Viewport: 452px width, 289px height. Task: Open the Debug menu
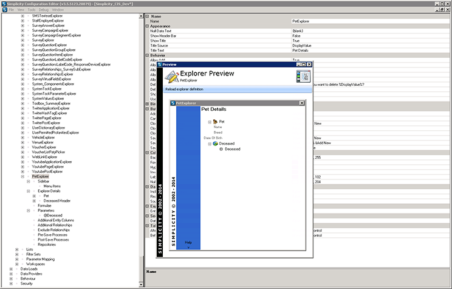(x=44, y=10)
